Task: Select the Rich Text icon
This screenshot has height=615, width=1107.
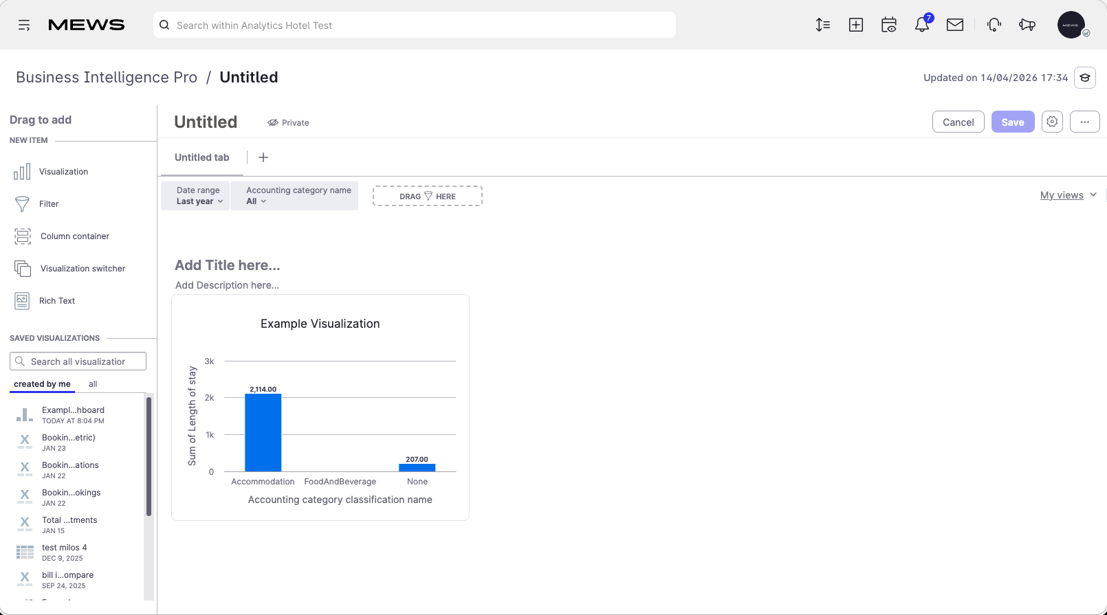Action: coord(22,301)
